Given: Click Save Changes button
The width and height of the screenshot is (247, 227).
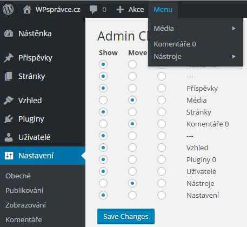Looking at the screenshot, I should coord(126,216).
